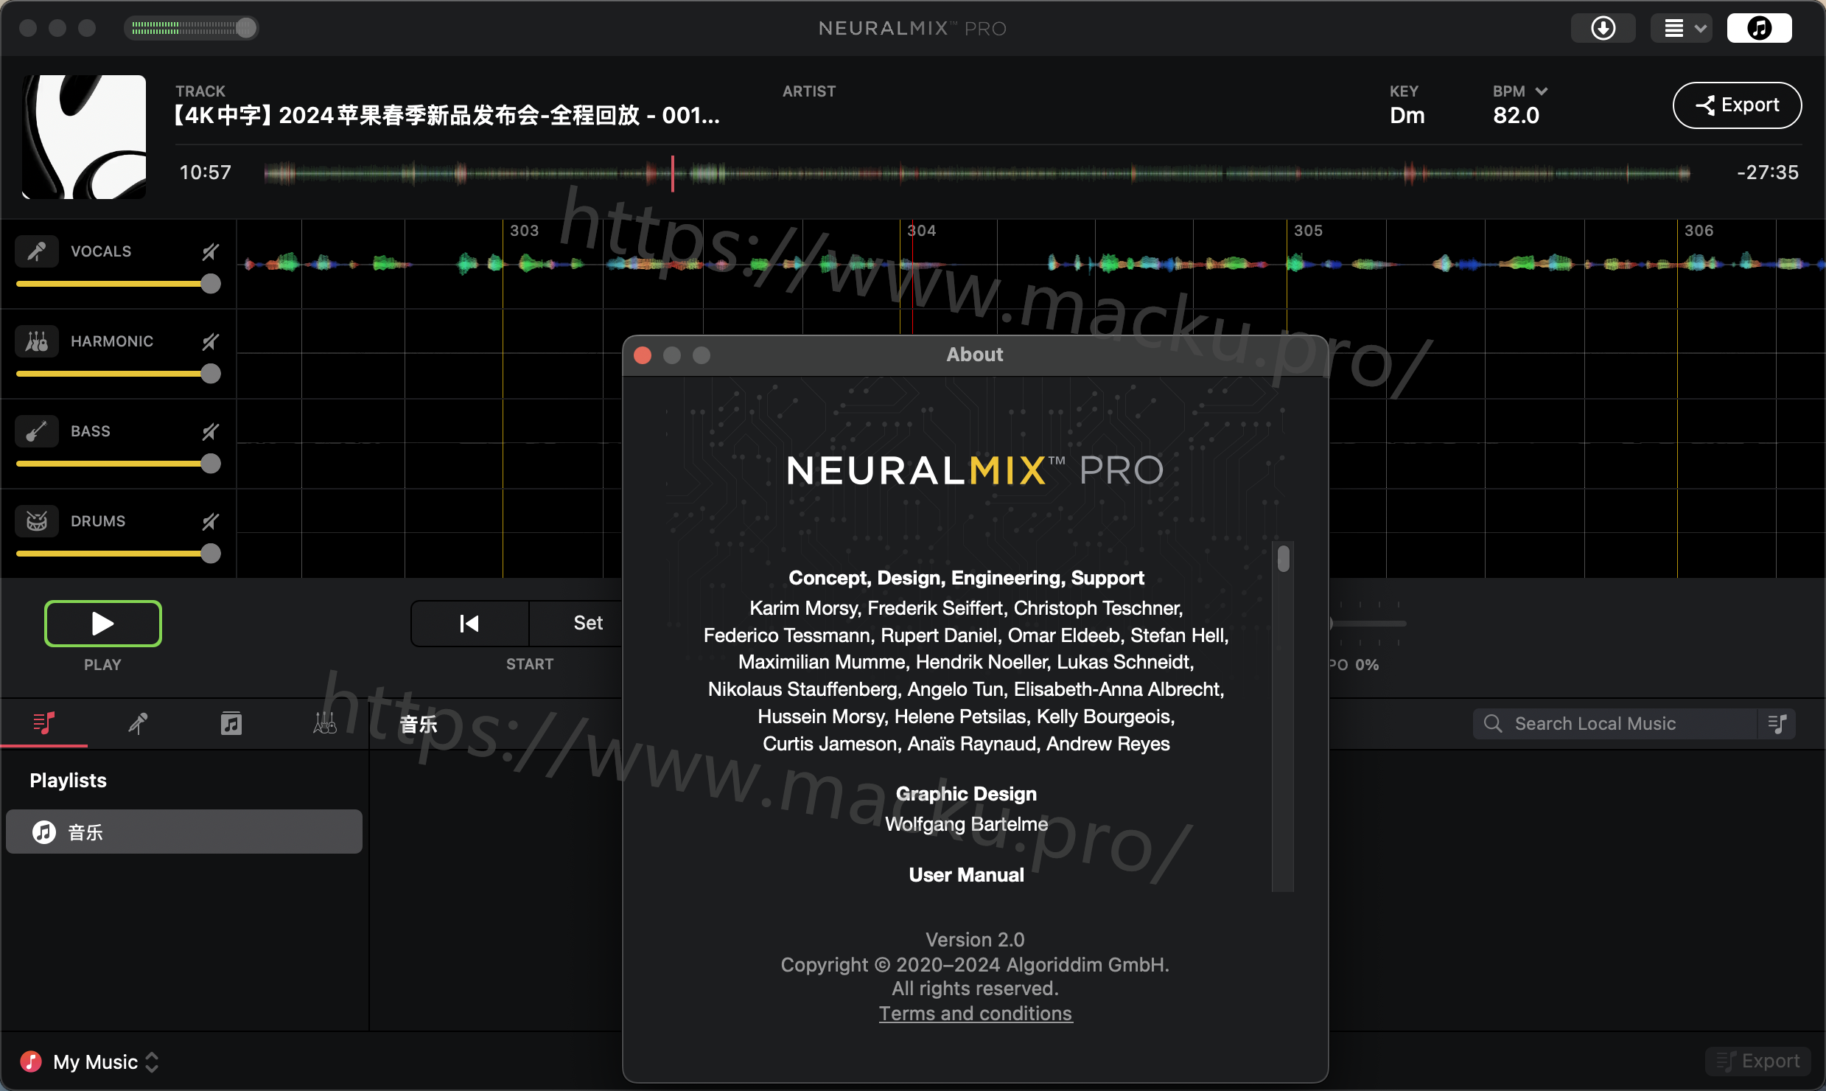Image resolution: width=1826 pixels, height=1091 pixels.
Task: Click the Harmonic instruments icon
Action: pos(37,341)
